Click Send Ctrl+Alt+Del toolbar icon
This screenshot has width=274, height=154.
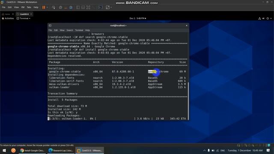tap(54, 7)
